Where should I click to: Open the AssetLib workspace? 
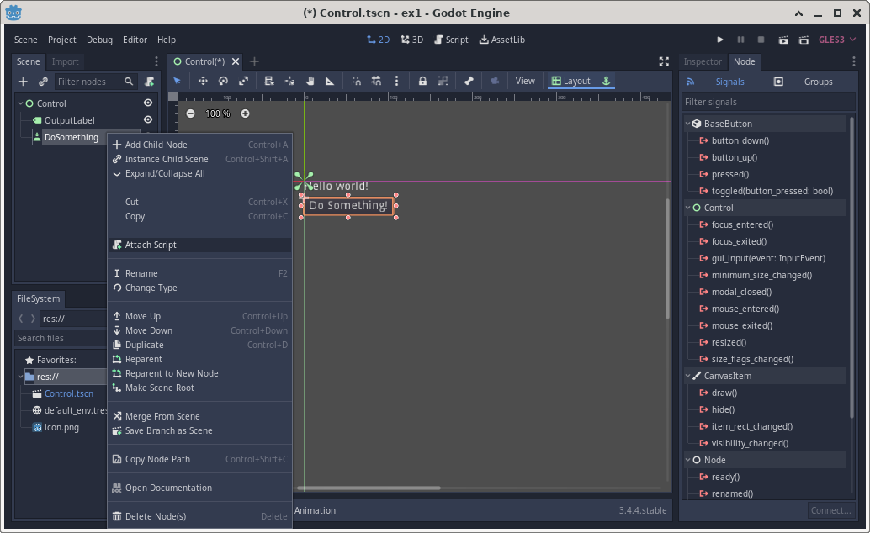pyautogui.click(x=501, y=40)
